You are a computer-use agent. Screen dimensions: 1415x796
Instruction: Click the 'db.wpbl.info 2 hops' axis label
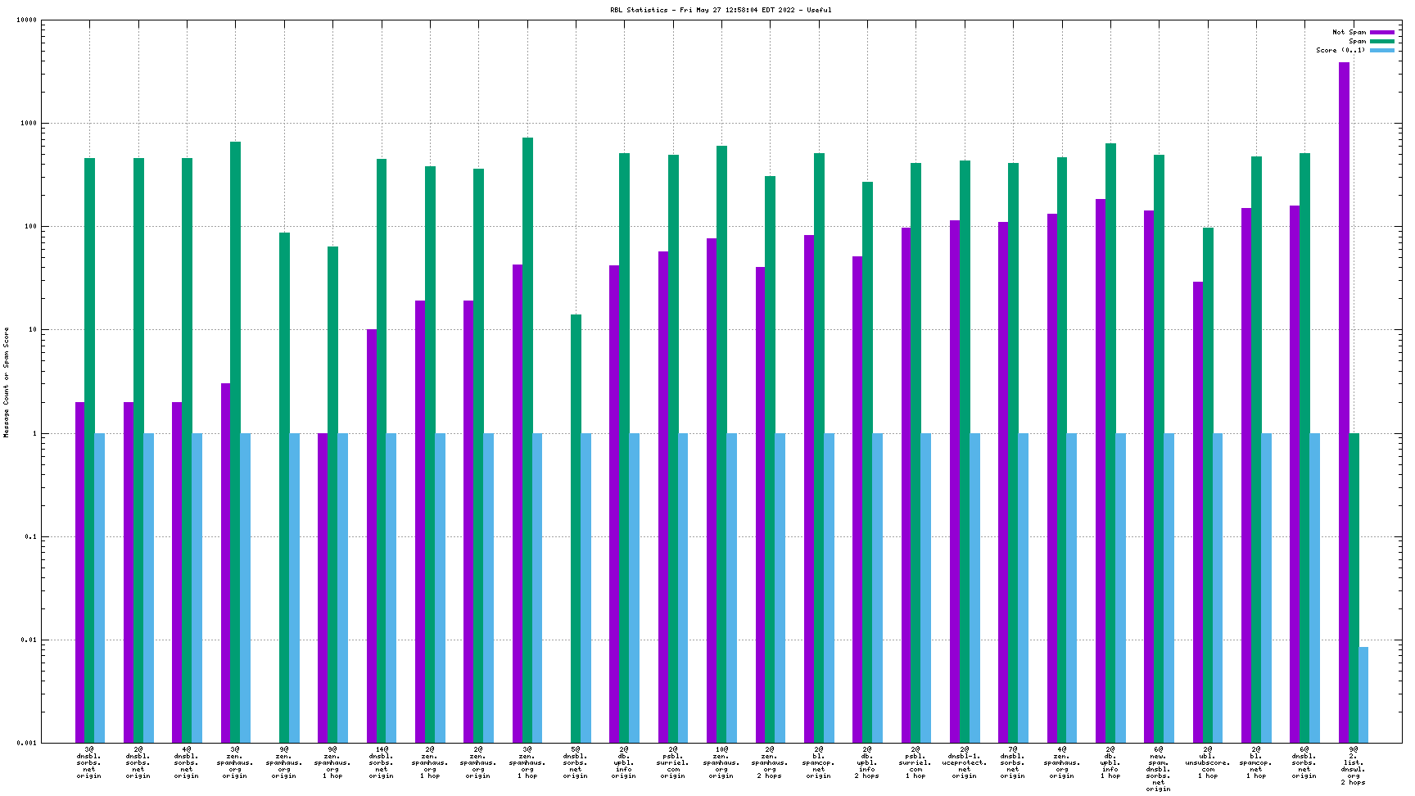866,762
